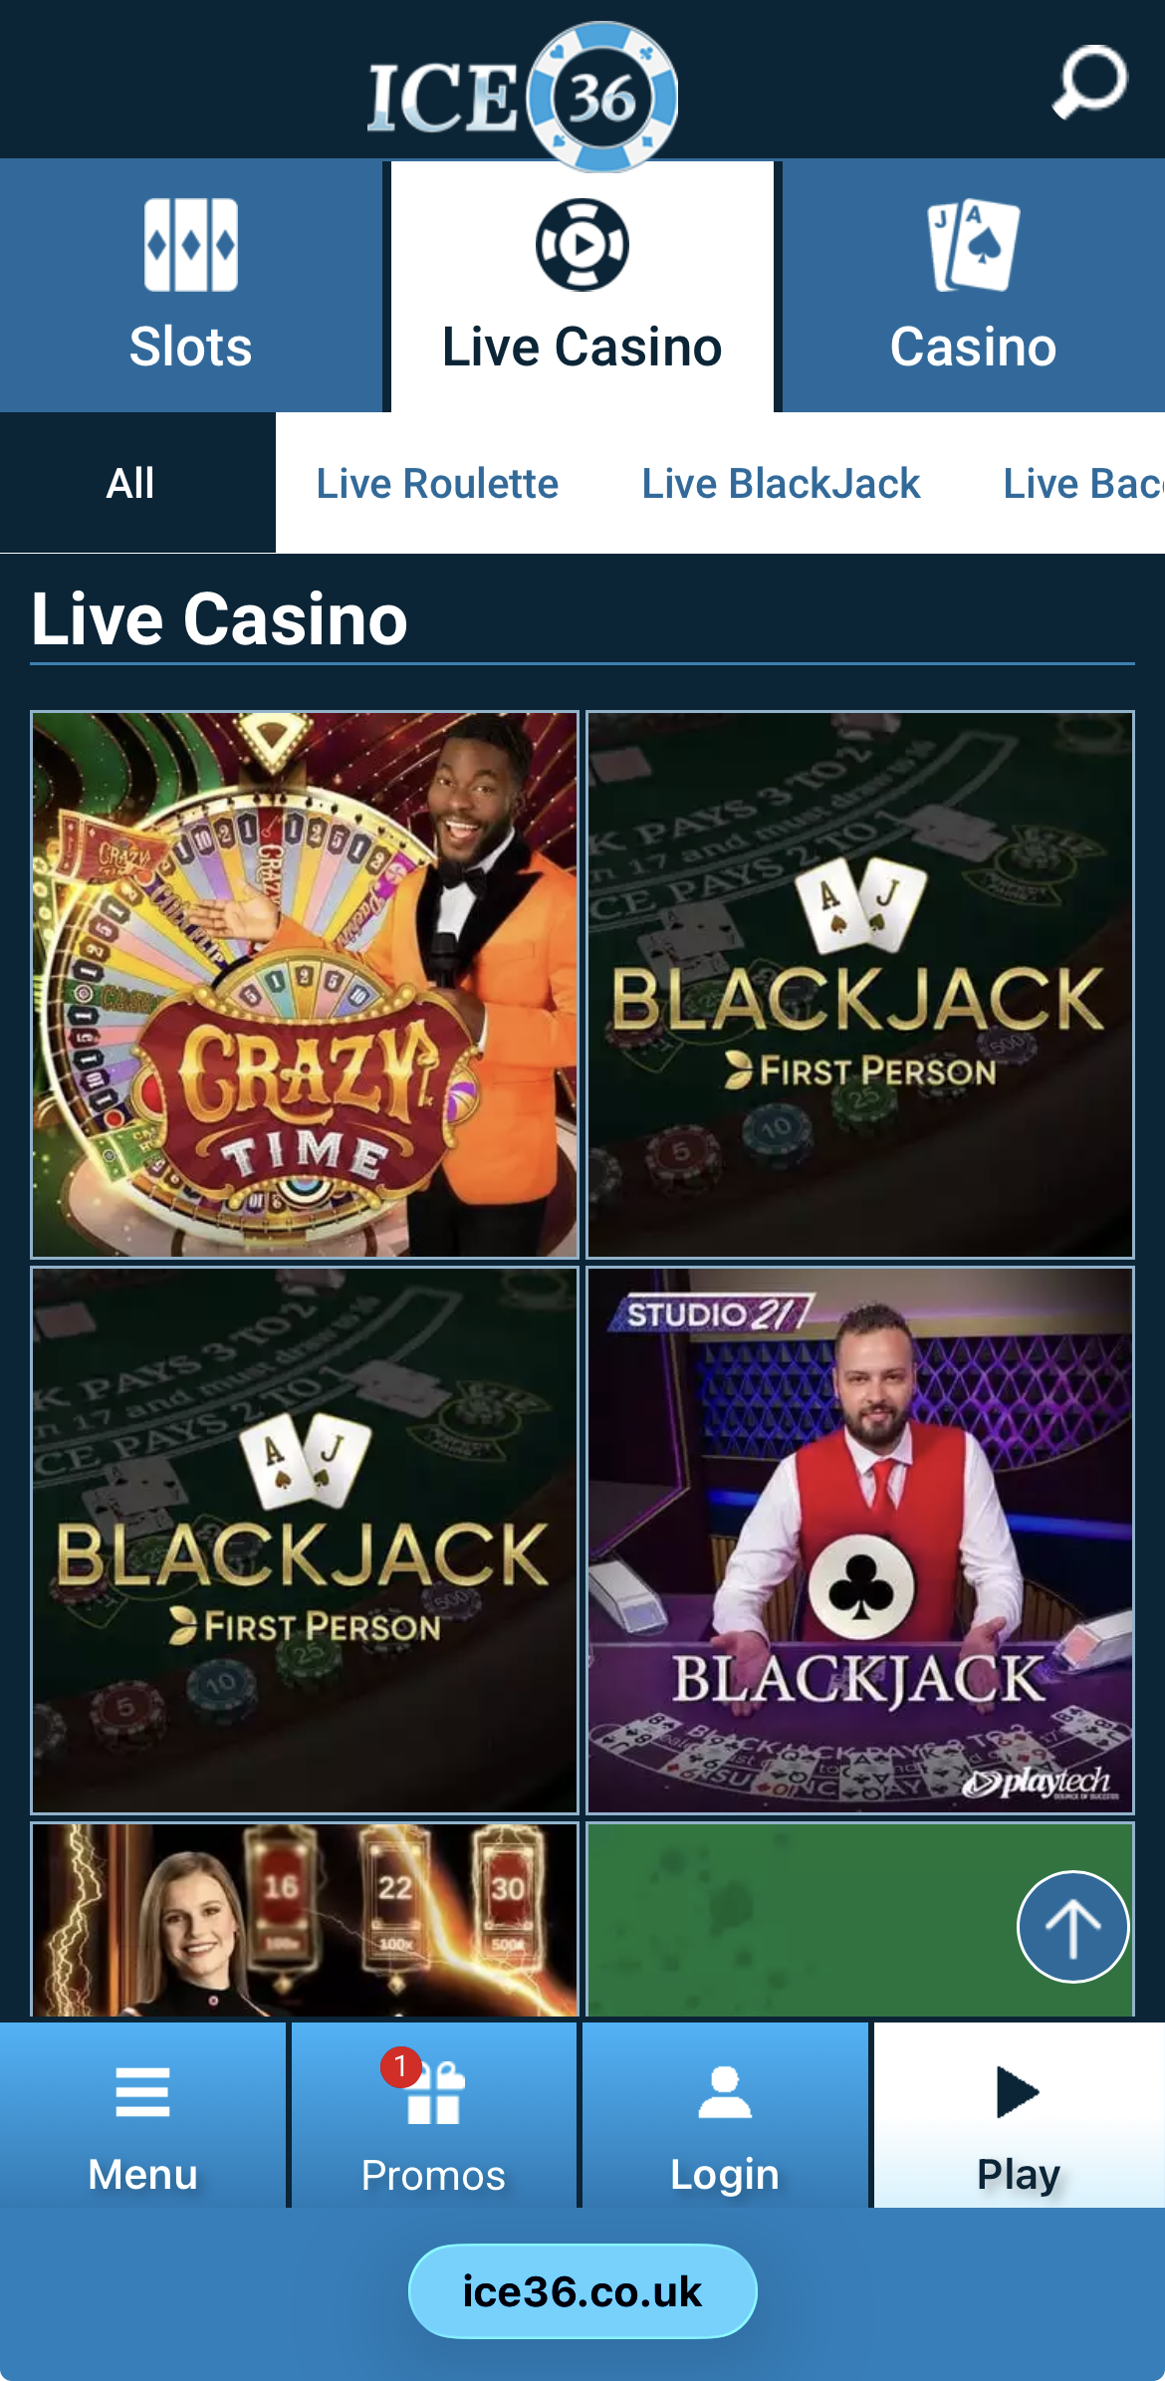Open the second-row left Blackjack First Person tile
The width and height of the screenshot is (1165, 2381).
305,1540
